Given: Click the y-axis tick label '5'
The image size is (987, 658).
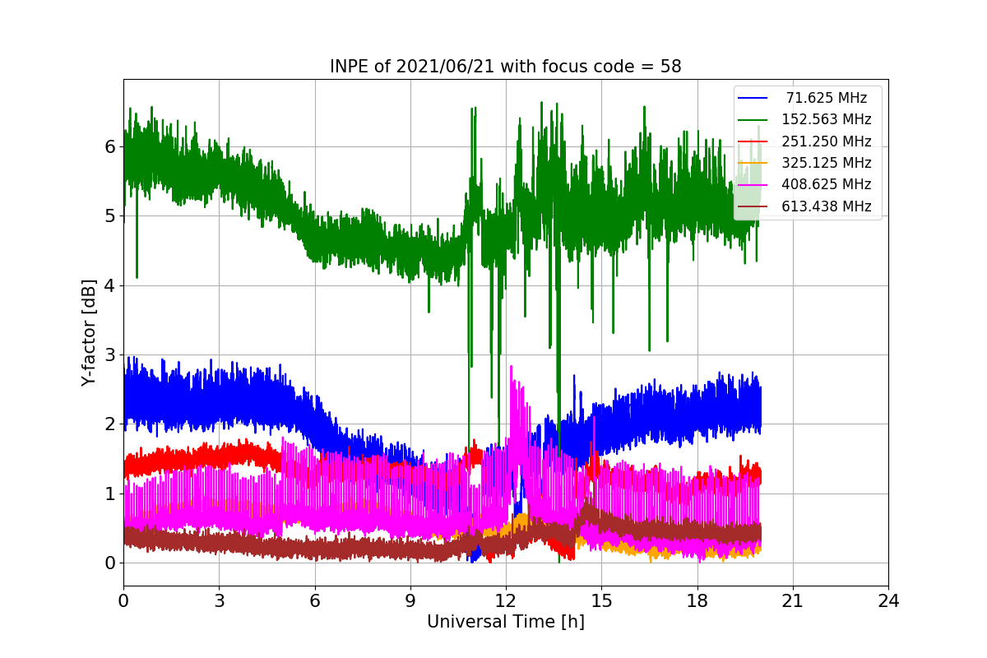Looking at the screenshot, I should click(110, 216).
